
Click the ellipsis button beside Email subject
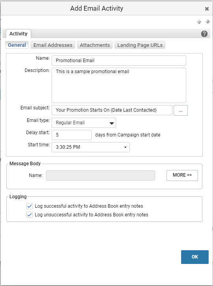coord(180,110)
